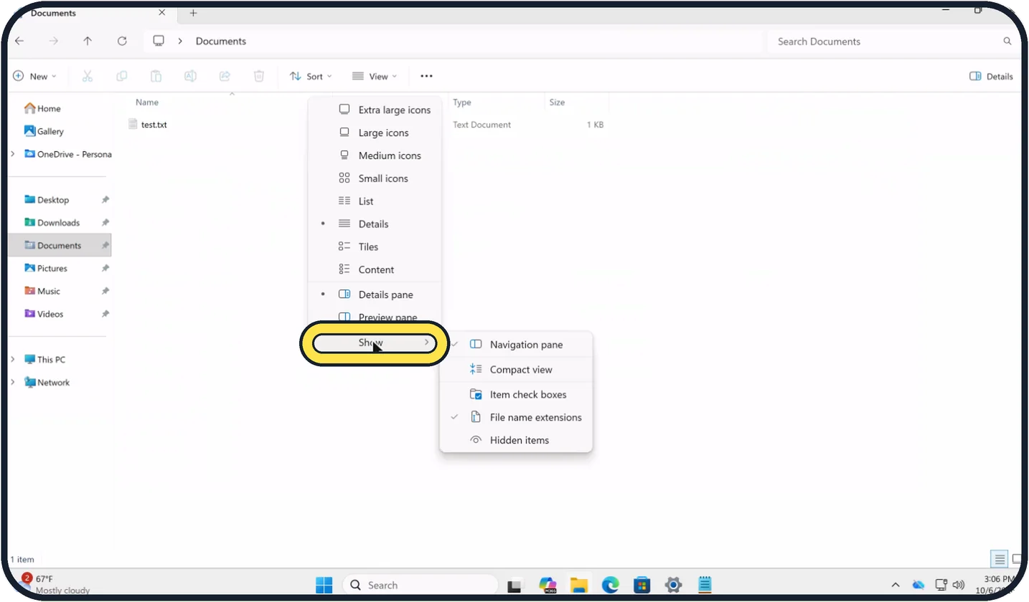Image resolution: width=1029 pixels, height=602 pixels.
Task: Click the Rename icon in toolbar
Action: [x=190, y=76]
